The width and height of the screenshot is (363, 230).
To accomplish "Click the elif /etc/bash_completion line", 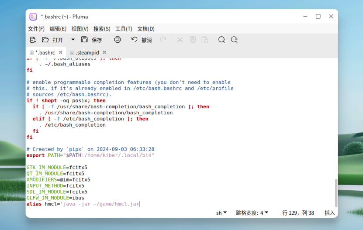I will tap(90, 119).
